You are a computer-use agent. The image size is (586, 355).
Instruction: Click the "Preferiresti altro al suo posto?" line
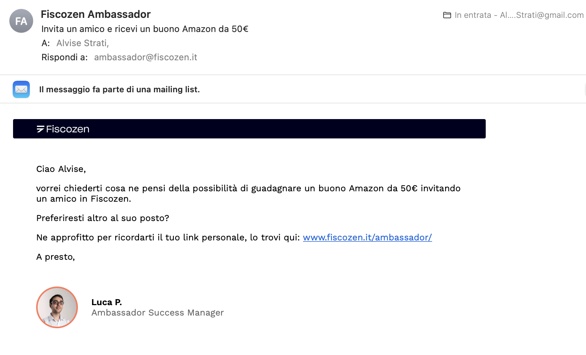point(103,218)
